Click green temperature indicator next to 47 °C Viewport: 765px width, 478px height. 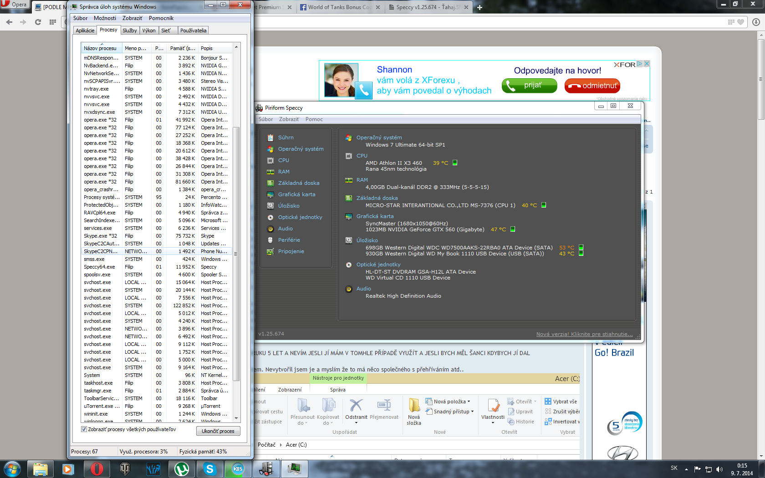pos(513,229)
